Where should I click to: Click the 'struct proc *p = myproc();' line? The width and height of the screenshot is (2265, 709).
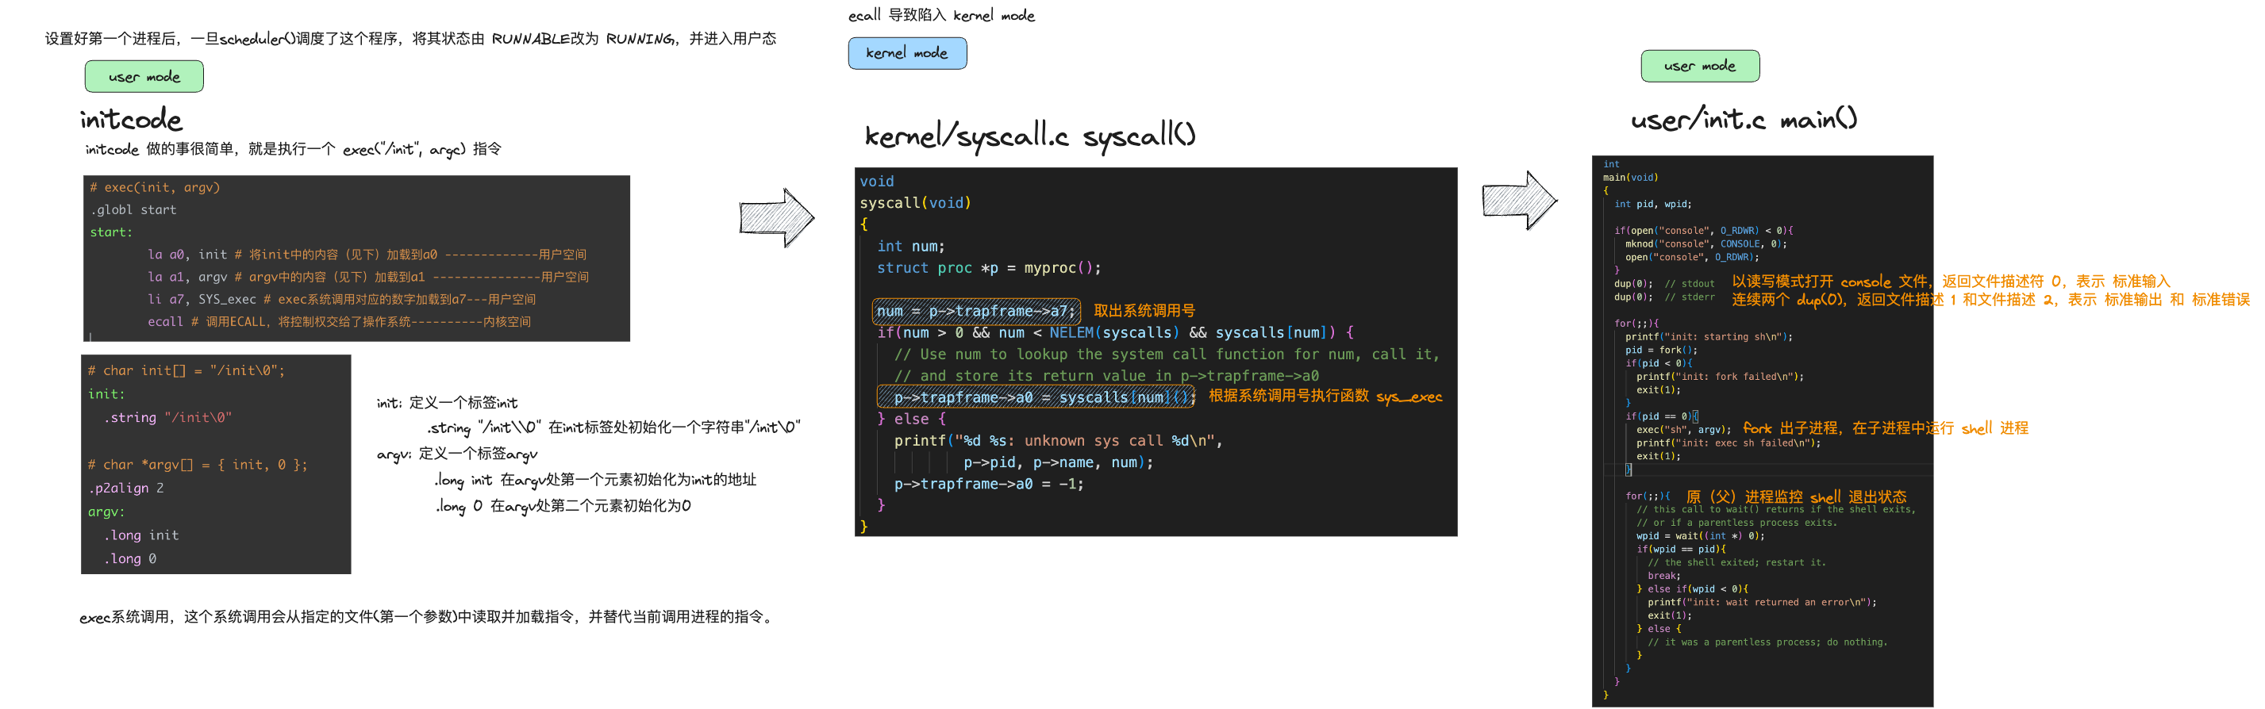click(x=988, y=268)
